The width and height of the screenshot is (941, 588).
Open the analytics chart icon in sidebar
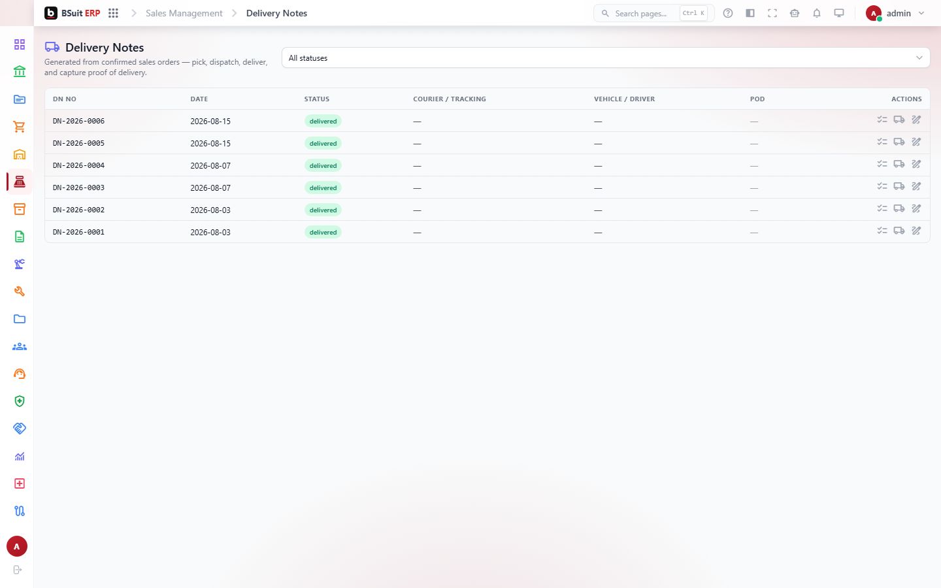point(20,456)
